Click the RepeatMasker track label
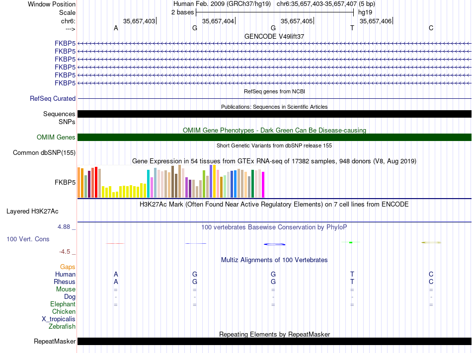472x353 pixels. coord(55,341)
